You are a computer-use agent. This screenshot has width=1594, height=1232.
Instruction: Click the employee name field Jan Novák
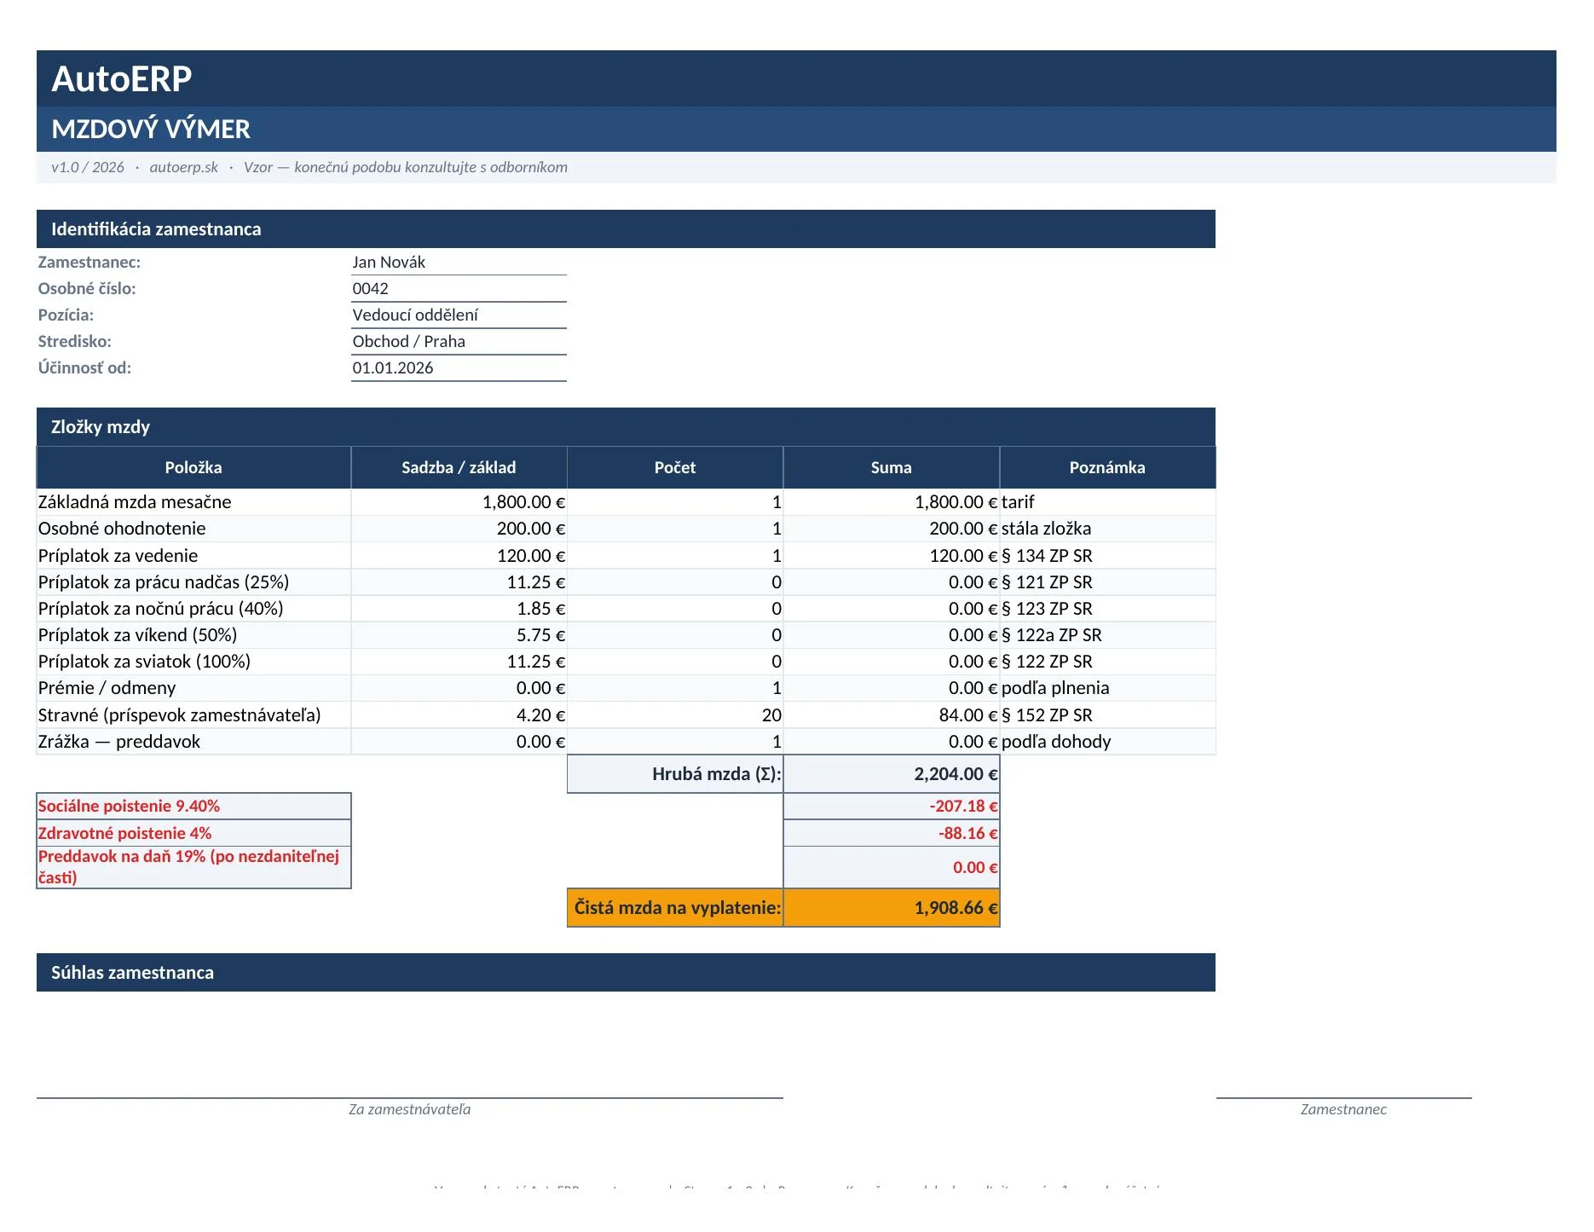[459, 263]
